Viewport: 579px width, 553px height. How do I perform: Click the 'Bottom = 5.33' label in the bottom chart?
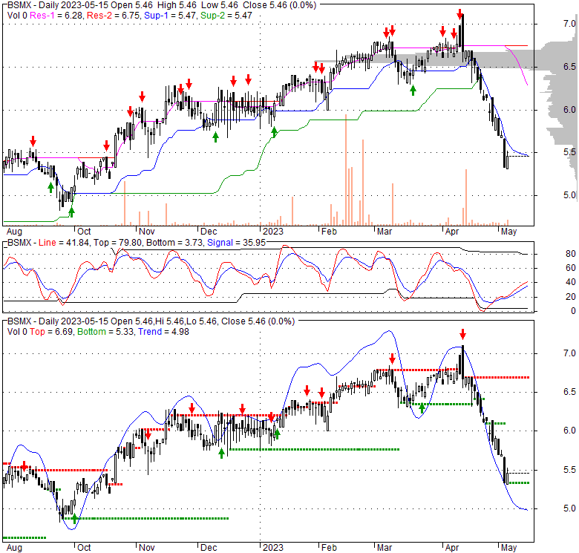click(x=105, y=332)
